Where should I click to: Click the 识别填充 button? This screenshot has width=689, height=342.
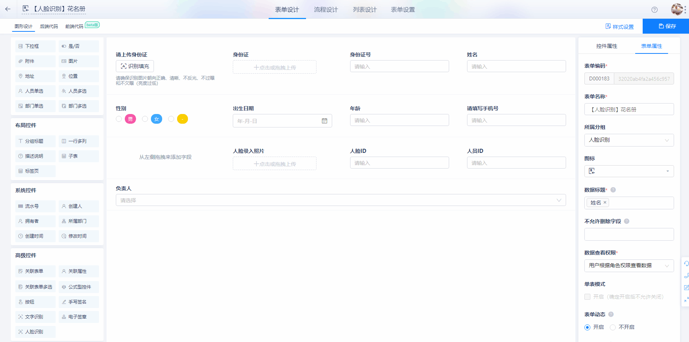135,66
